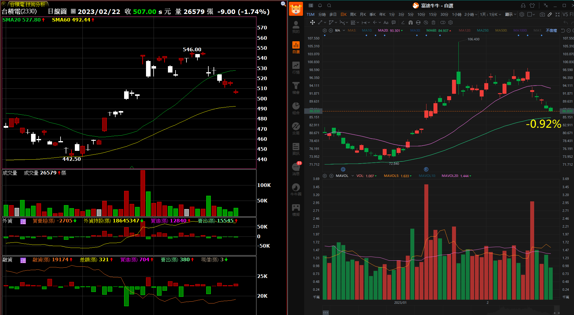The height and width of the screenshot is (315, 574).
Task: Click the VS compare button
Action: (565, 14)
